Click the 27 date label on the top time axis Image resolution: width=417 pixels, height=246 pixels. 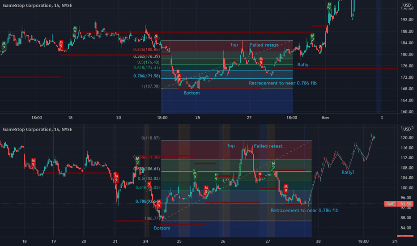tap(249, 118)
